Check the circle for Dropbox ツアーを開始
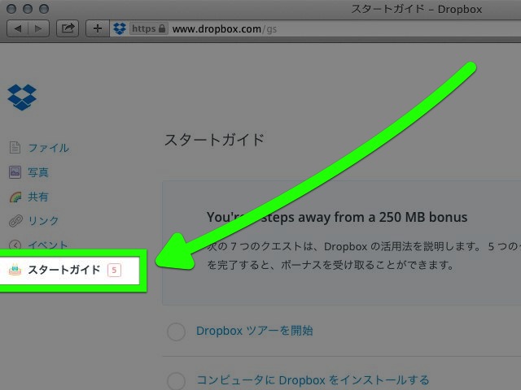This screenshot has height=390, width=521. (176, 331)
